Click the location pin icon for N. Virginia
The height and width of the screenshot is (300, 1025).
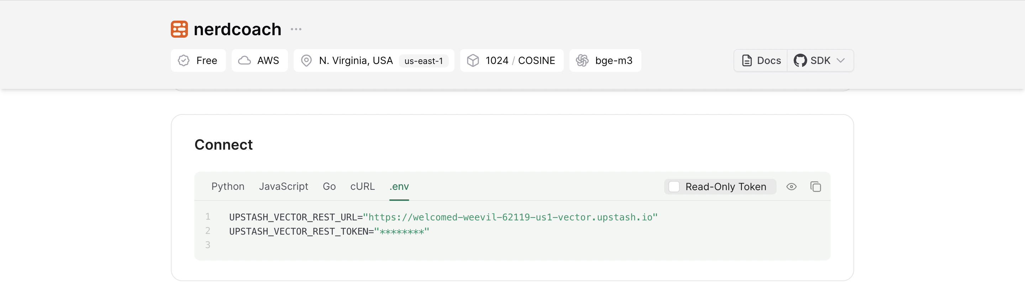[306, 60]
